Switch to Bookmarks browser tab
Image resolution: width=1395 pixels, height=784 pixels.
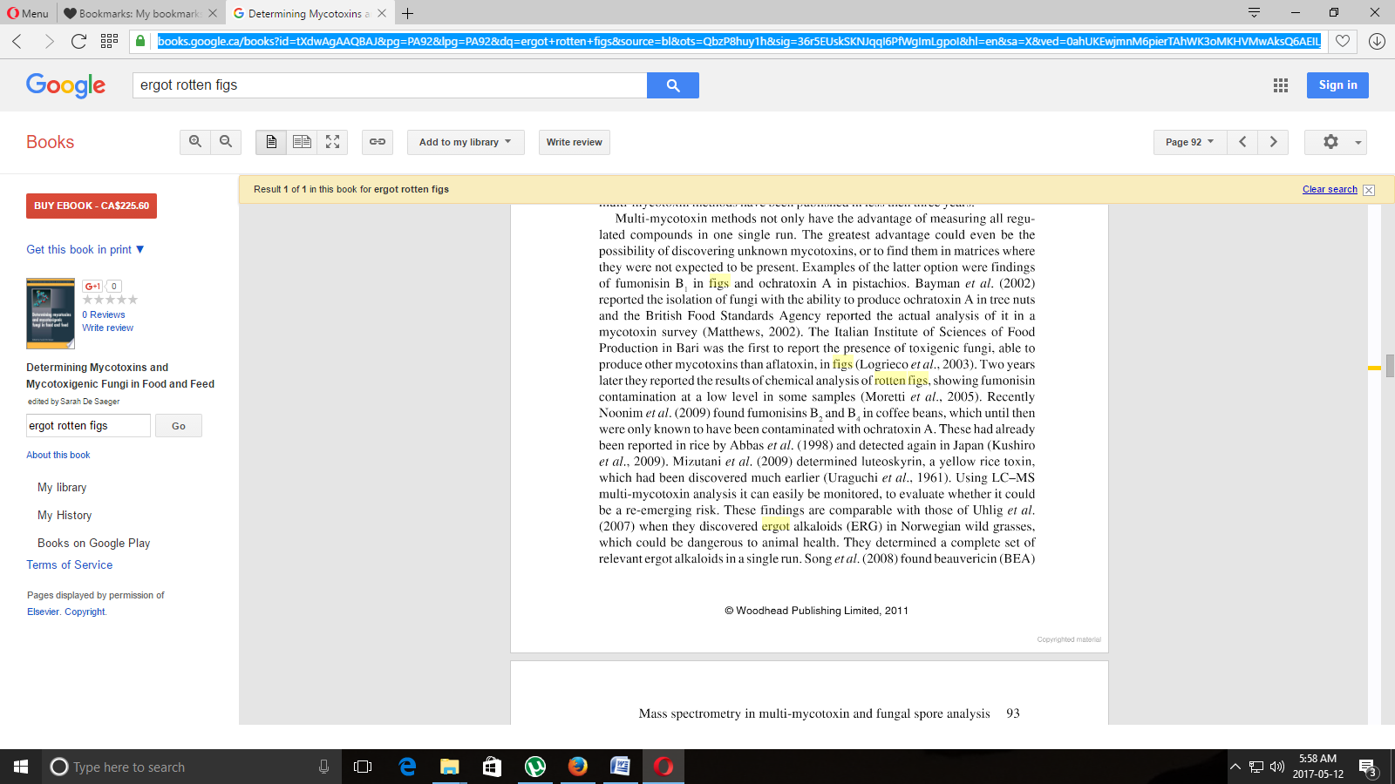coord(138,13)
